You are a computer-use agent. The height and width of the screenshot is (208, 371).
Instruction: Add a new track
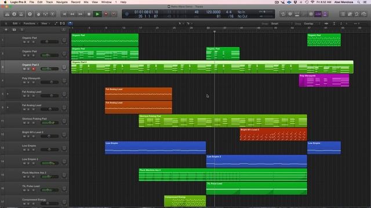tap(6, 29)
